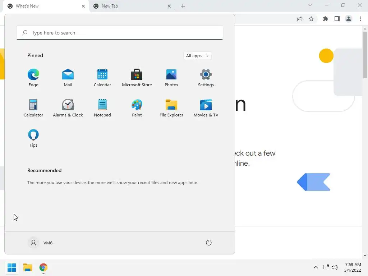Open the Calendar pinned app
368x276 pixels.
click(x=102, y=78)
